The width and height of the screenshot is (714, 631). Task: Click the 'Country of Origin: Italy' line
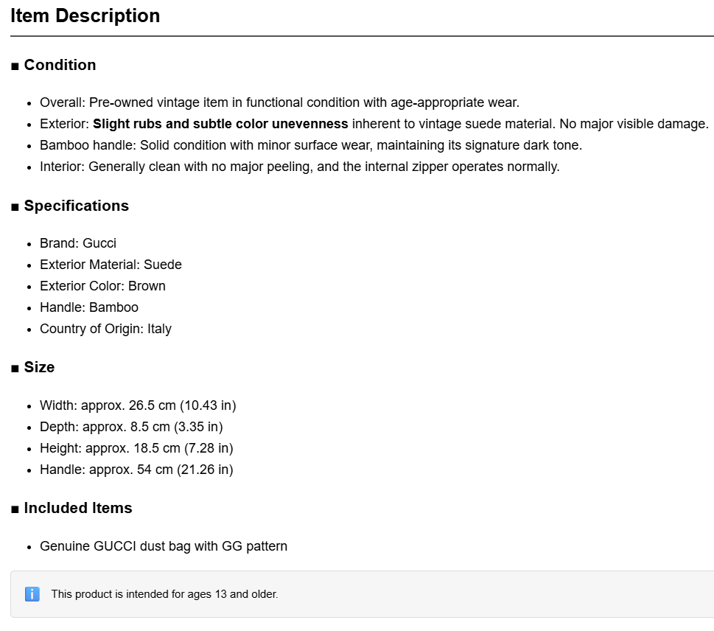click(x=105, y=329)
